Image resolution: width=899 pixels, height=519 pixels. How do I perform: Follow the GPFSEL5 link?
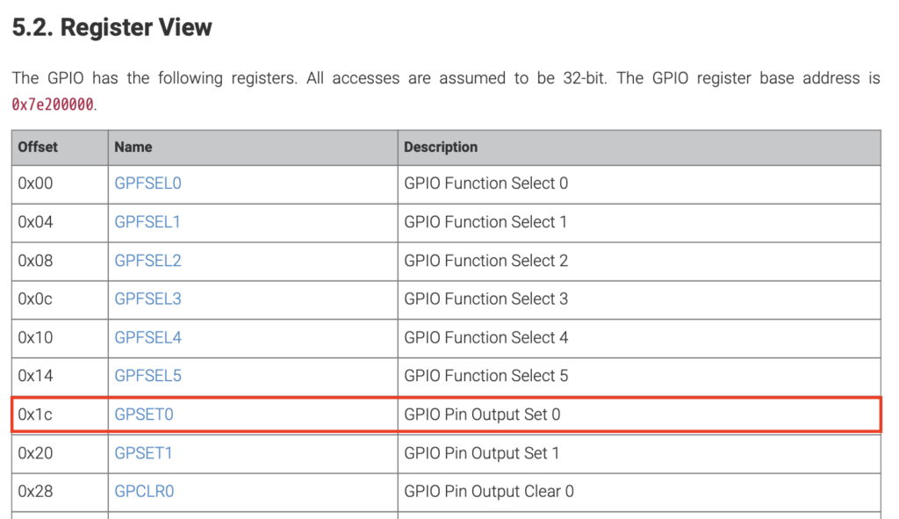click(x=147, y=376)
